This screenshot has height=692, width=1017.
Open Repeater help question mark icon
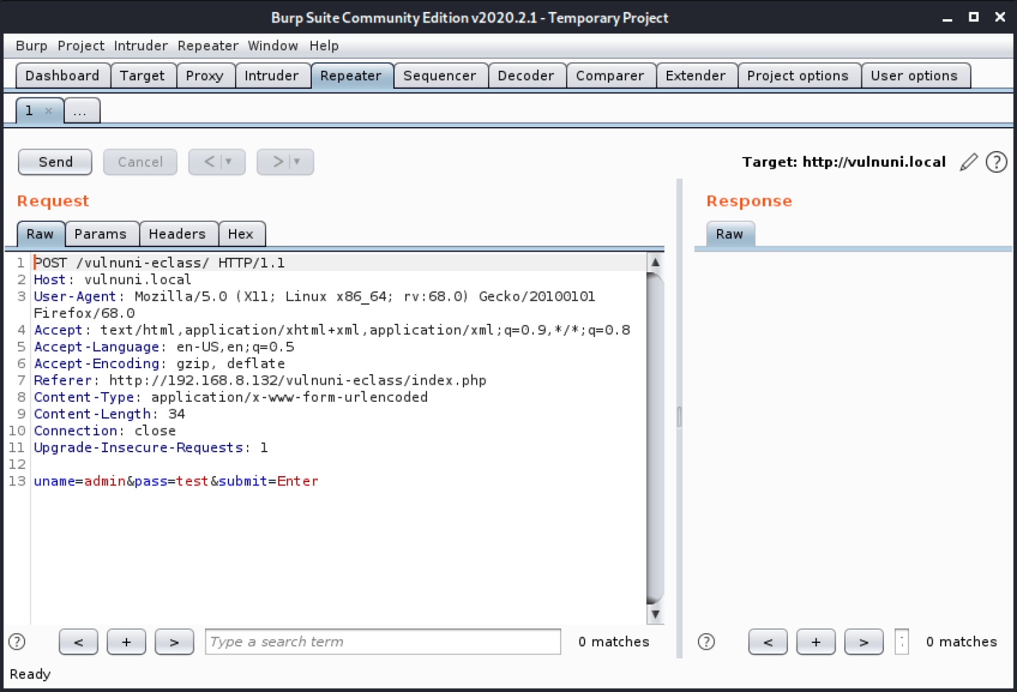click(x=996, y=162)
